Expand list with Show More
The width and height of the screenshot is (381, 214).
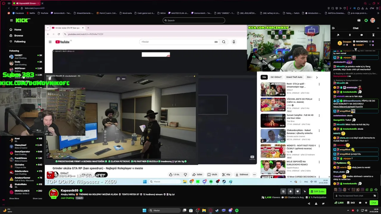pos(14,199)
